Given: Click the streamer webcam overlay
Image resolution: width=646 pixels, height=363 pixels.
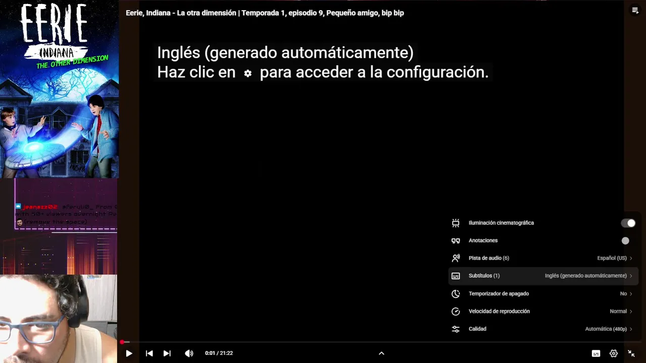Looking at the screenshot, I should [x=59, y=319].
